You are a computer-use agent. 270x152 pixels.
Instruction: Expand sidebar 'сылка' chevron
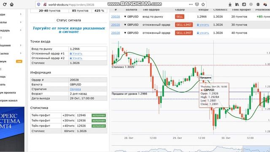[21, 53]
